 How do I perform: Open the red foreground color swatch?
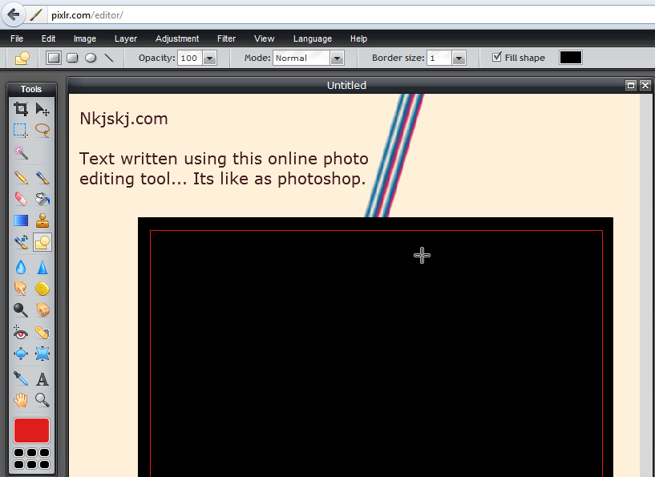tap(31, 431)
